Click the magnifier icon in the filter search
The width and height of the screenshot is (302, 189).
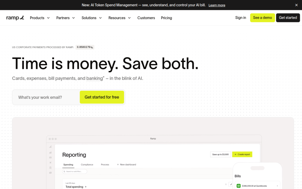pos(64,171)
